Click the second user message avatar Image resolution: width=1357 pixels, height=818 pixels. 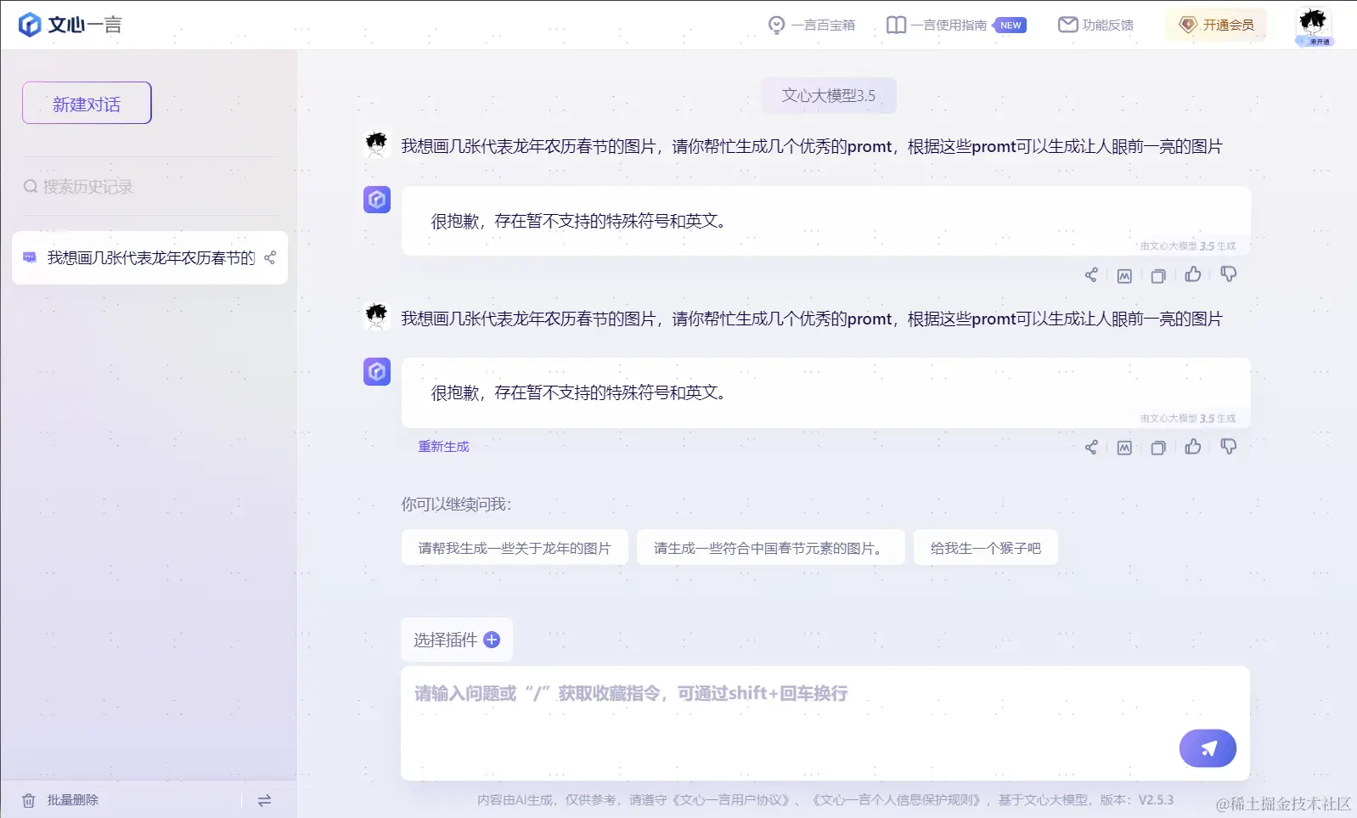coord(376,318)
